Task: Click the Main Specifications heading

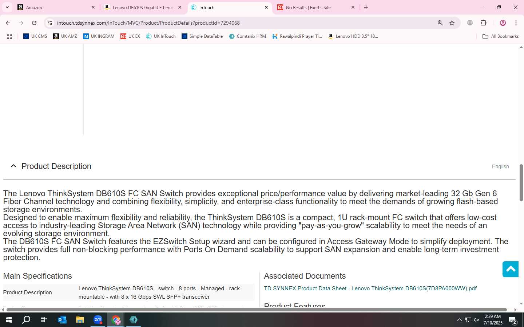Action: coord(37,276)
